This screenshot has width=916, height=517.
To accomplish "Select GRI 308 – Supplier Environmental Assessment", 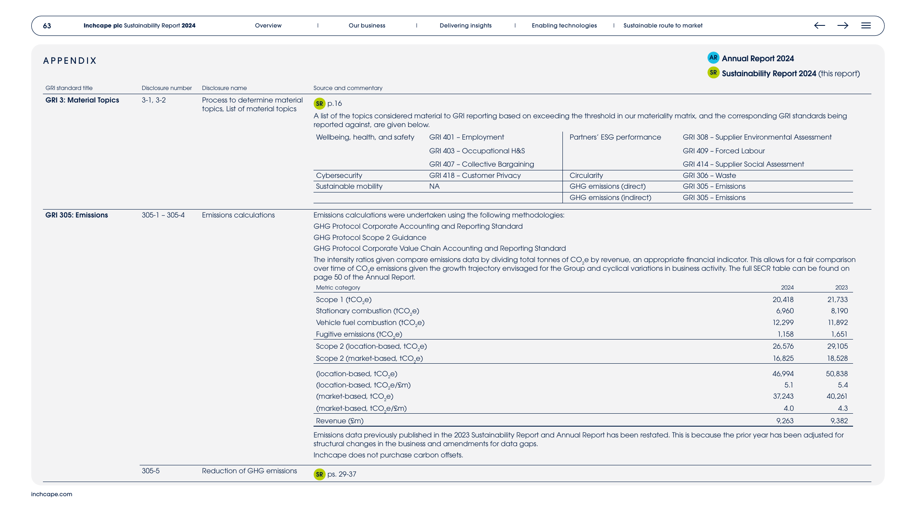I will [x=757, y=137].
